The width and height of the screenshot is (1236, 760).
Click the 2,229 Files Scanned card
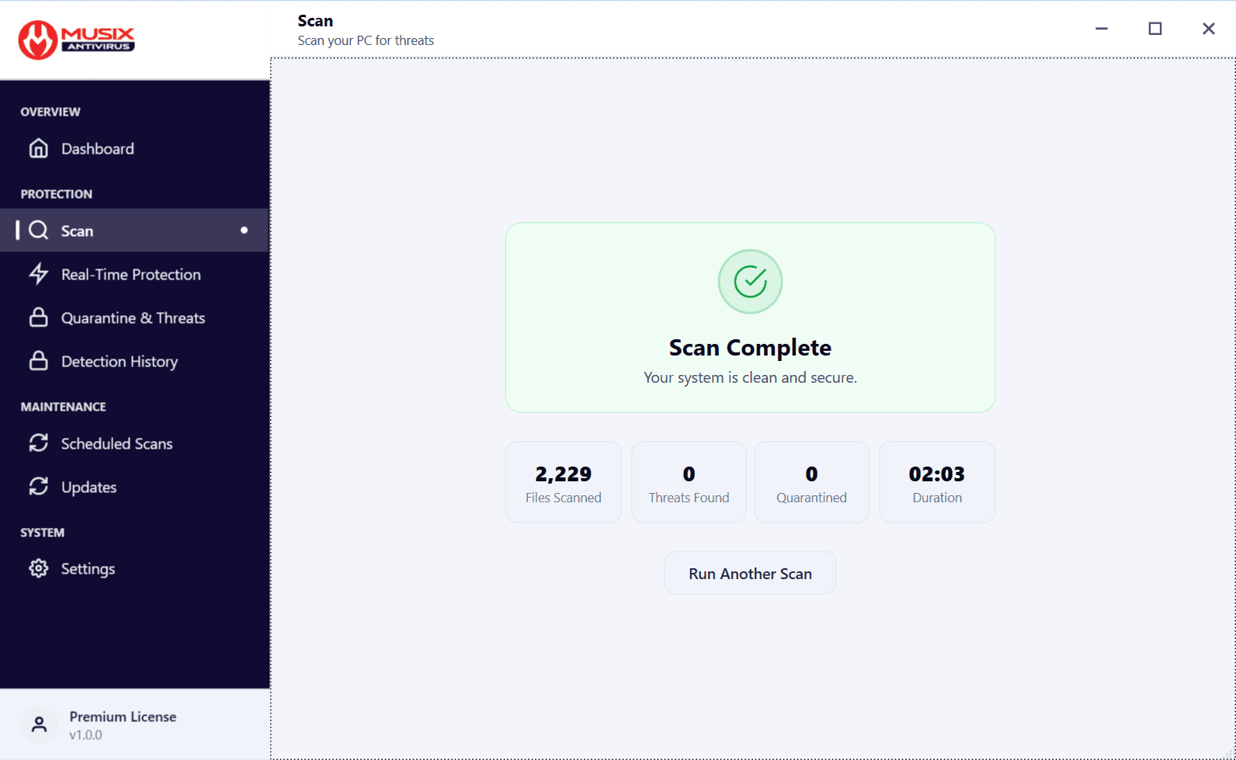pos(564,482)
